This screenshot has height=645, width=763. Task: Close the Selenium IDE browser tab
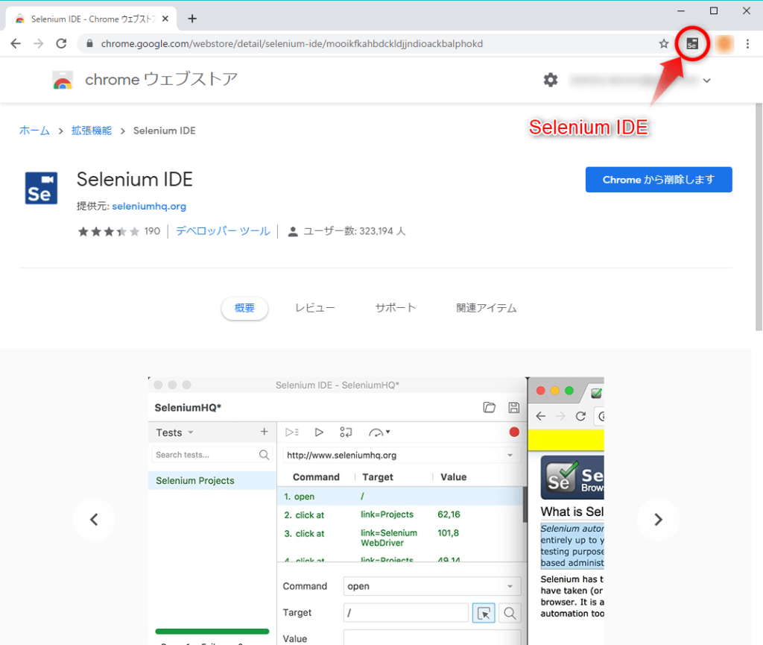click(x=165, y=19)
